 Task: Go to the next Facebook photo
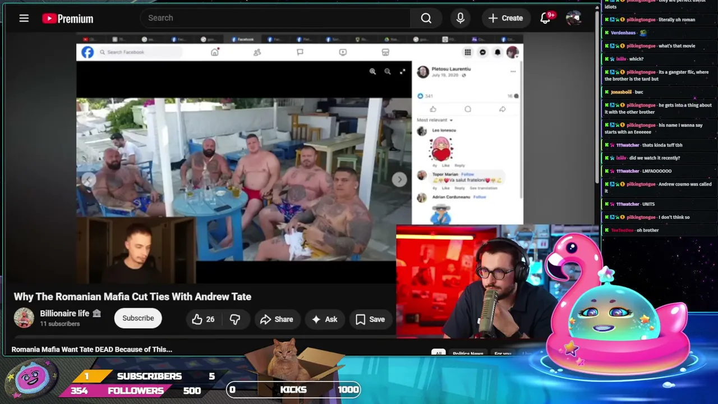[399, 180]
